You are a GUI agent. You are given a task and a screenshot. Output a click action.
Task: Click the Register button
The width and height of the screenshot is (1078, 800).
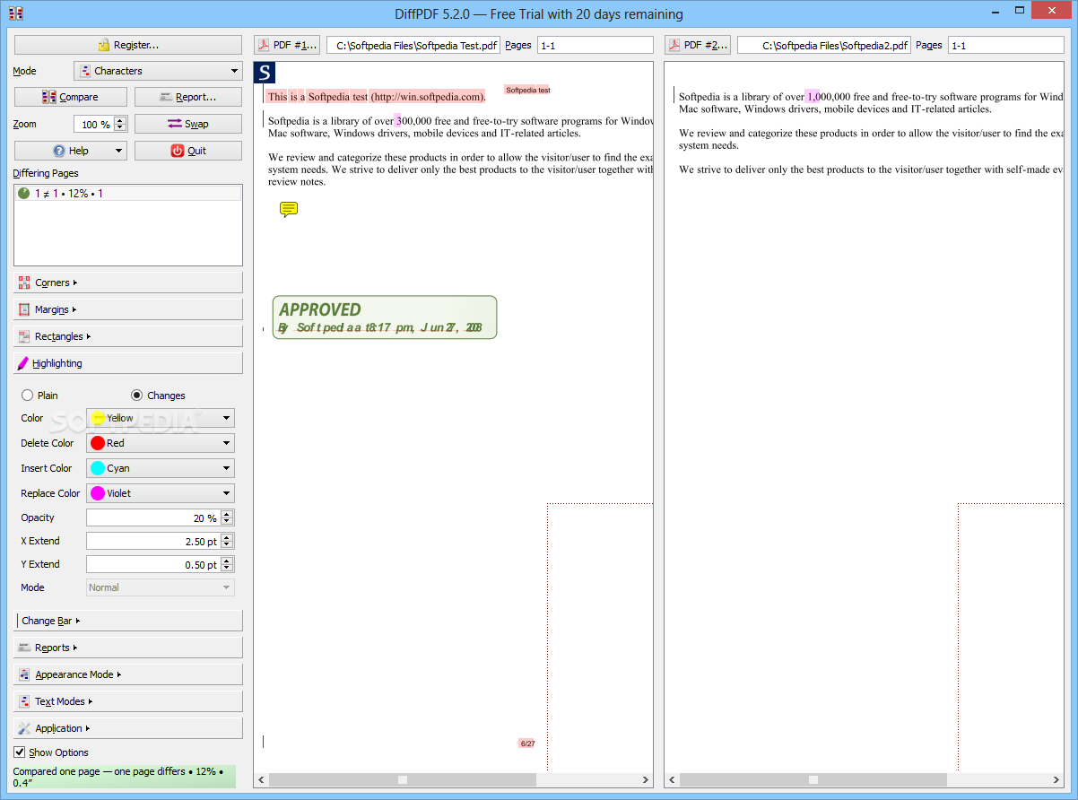pos(128,45)
